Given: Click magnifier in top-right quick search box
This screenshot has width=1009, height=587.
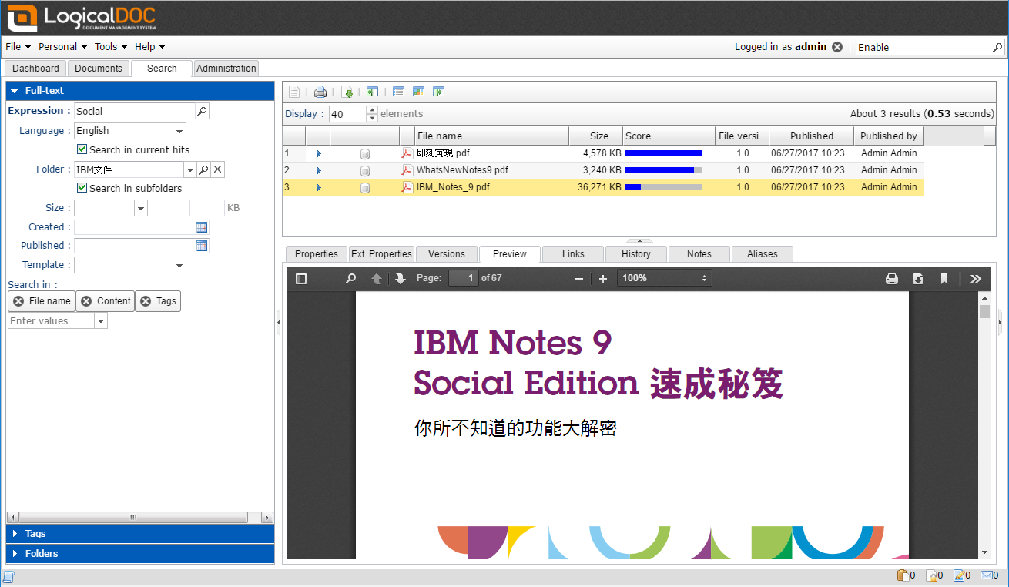Looking at the screenshot, I should (997, 47).
